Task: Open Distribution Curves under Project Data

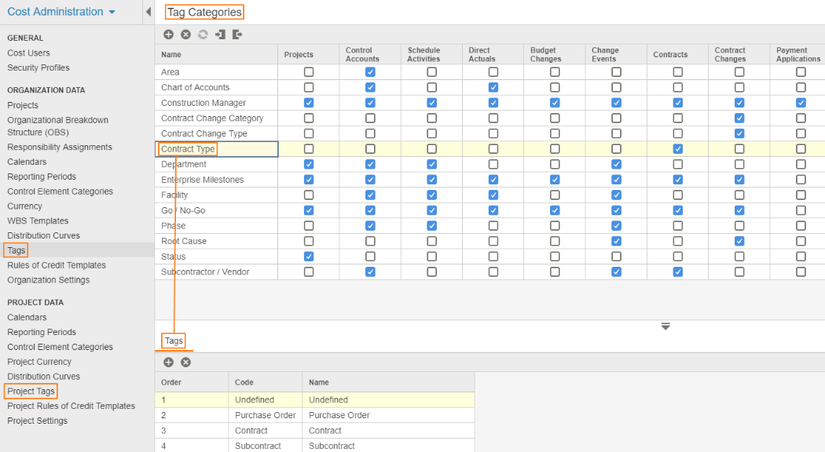Action: (x=44, y=377)
